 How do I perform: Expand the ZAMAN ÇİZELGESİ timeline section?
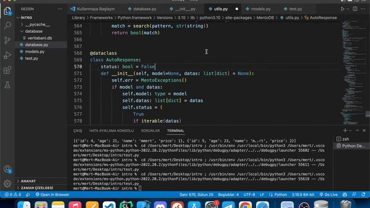click(41, 188)
